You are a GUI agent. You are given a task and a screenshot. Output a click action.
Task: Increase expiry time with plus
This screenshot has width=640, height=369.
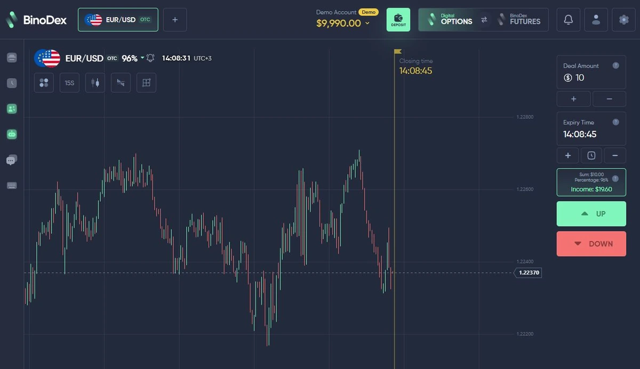[567, 155]
